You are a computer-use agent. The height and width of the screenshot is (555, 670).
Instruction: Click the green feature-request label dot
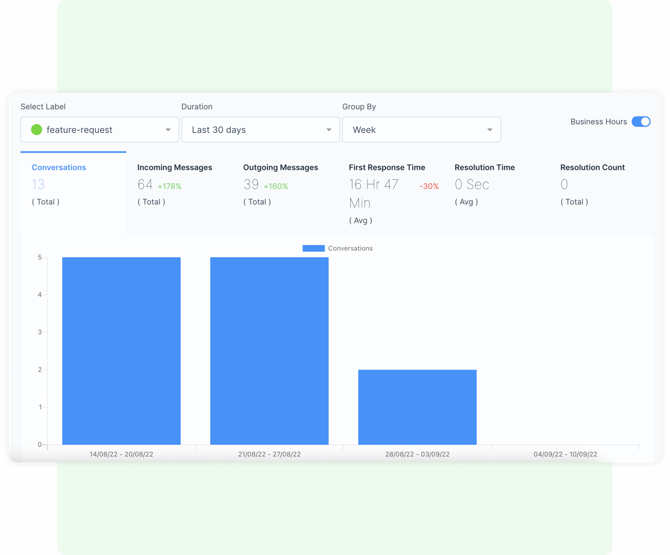pos(37,130)
